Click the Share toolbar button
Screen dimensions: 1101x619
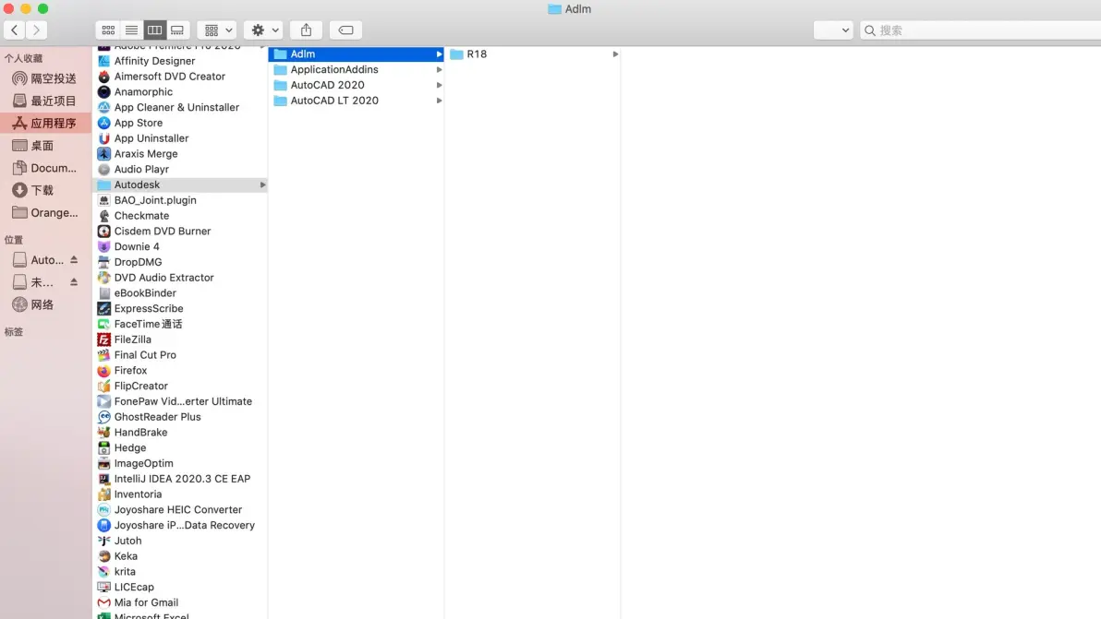point(306,30)
